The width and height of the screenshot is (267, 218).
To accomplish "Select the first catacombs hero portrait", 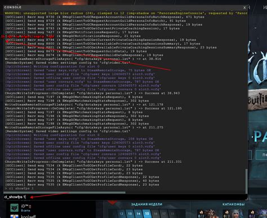I will (x=208, y=214).
